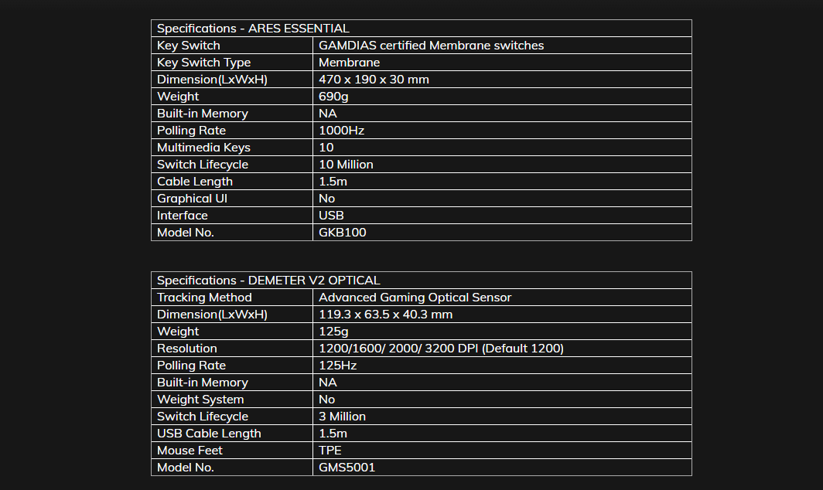Screen dimensions: 823x490
Task: Select the 3 Million switch lifecycle value
Action: (x=342, y=417)
